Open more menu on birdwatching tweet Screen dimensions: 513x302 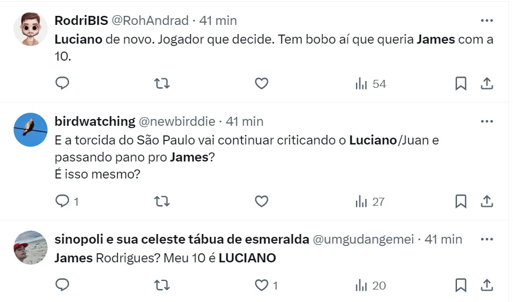486,121
